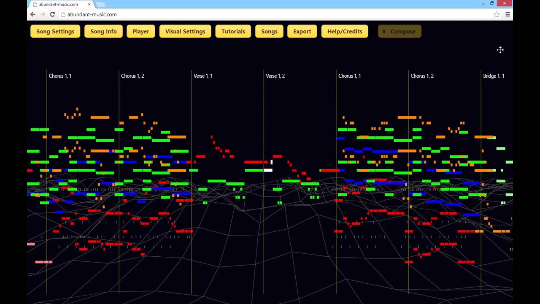Click the white highlighted note at playhead
540x304 pixels.
[268, 170]
